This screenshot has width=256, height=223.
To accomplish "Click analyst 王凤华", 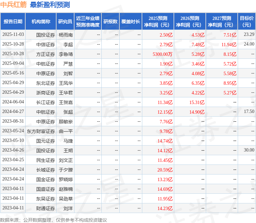I will tap(65, 83).
